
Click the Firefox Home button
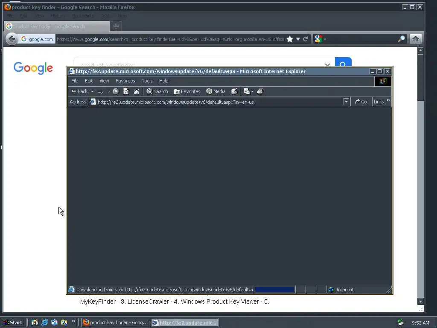pyautogui.click(x=416, y=39)
